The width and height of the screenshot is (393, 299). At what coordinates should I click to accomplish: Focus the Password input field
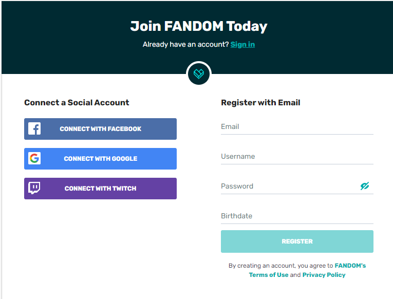[288, 186]
